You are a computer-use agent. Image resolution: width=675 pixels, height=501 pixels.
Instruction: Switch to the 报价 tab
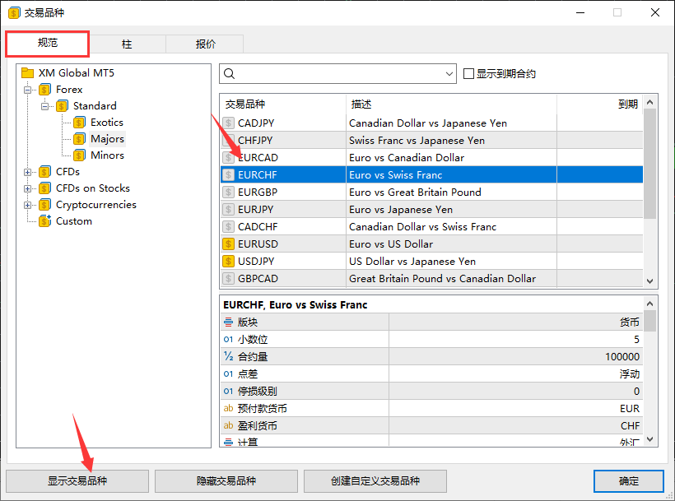point(205,44)
